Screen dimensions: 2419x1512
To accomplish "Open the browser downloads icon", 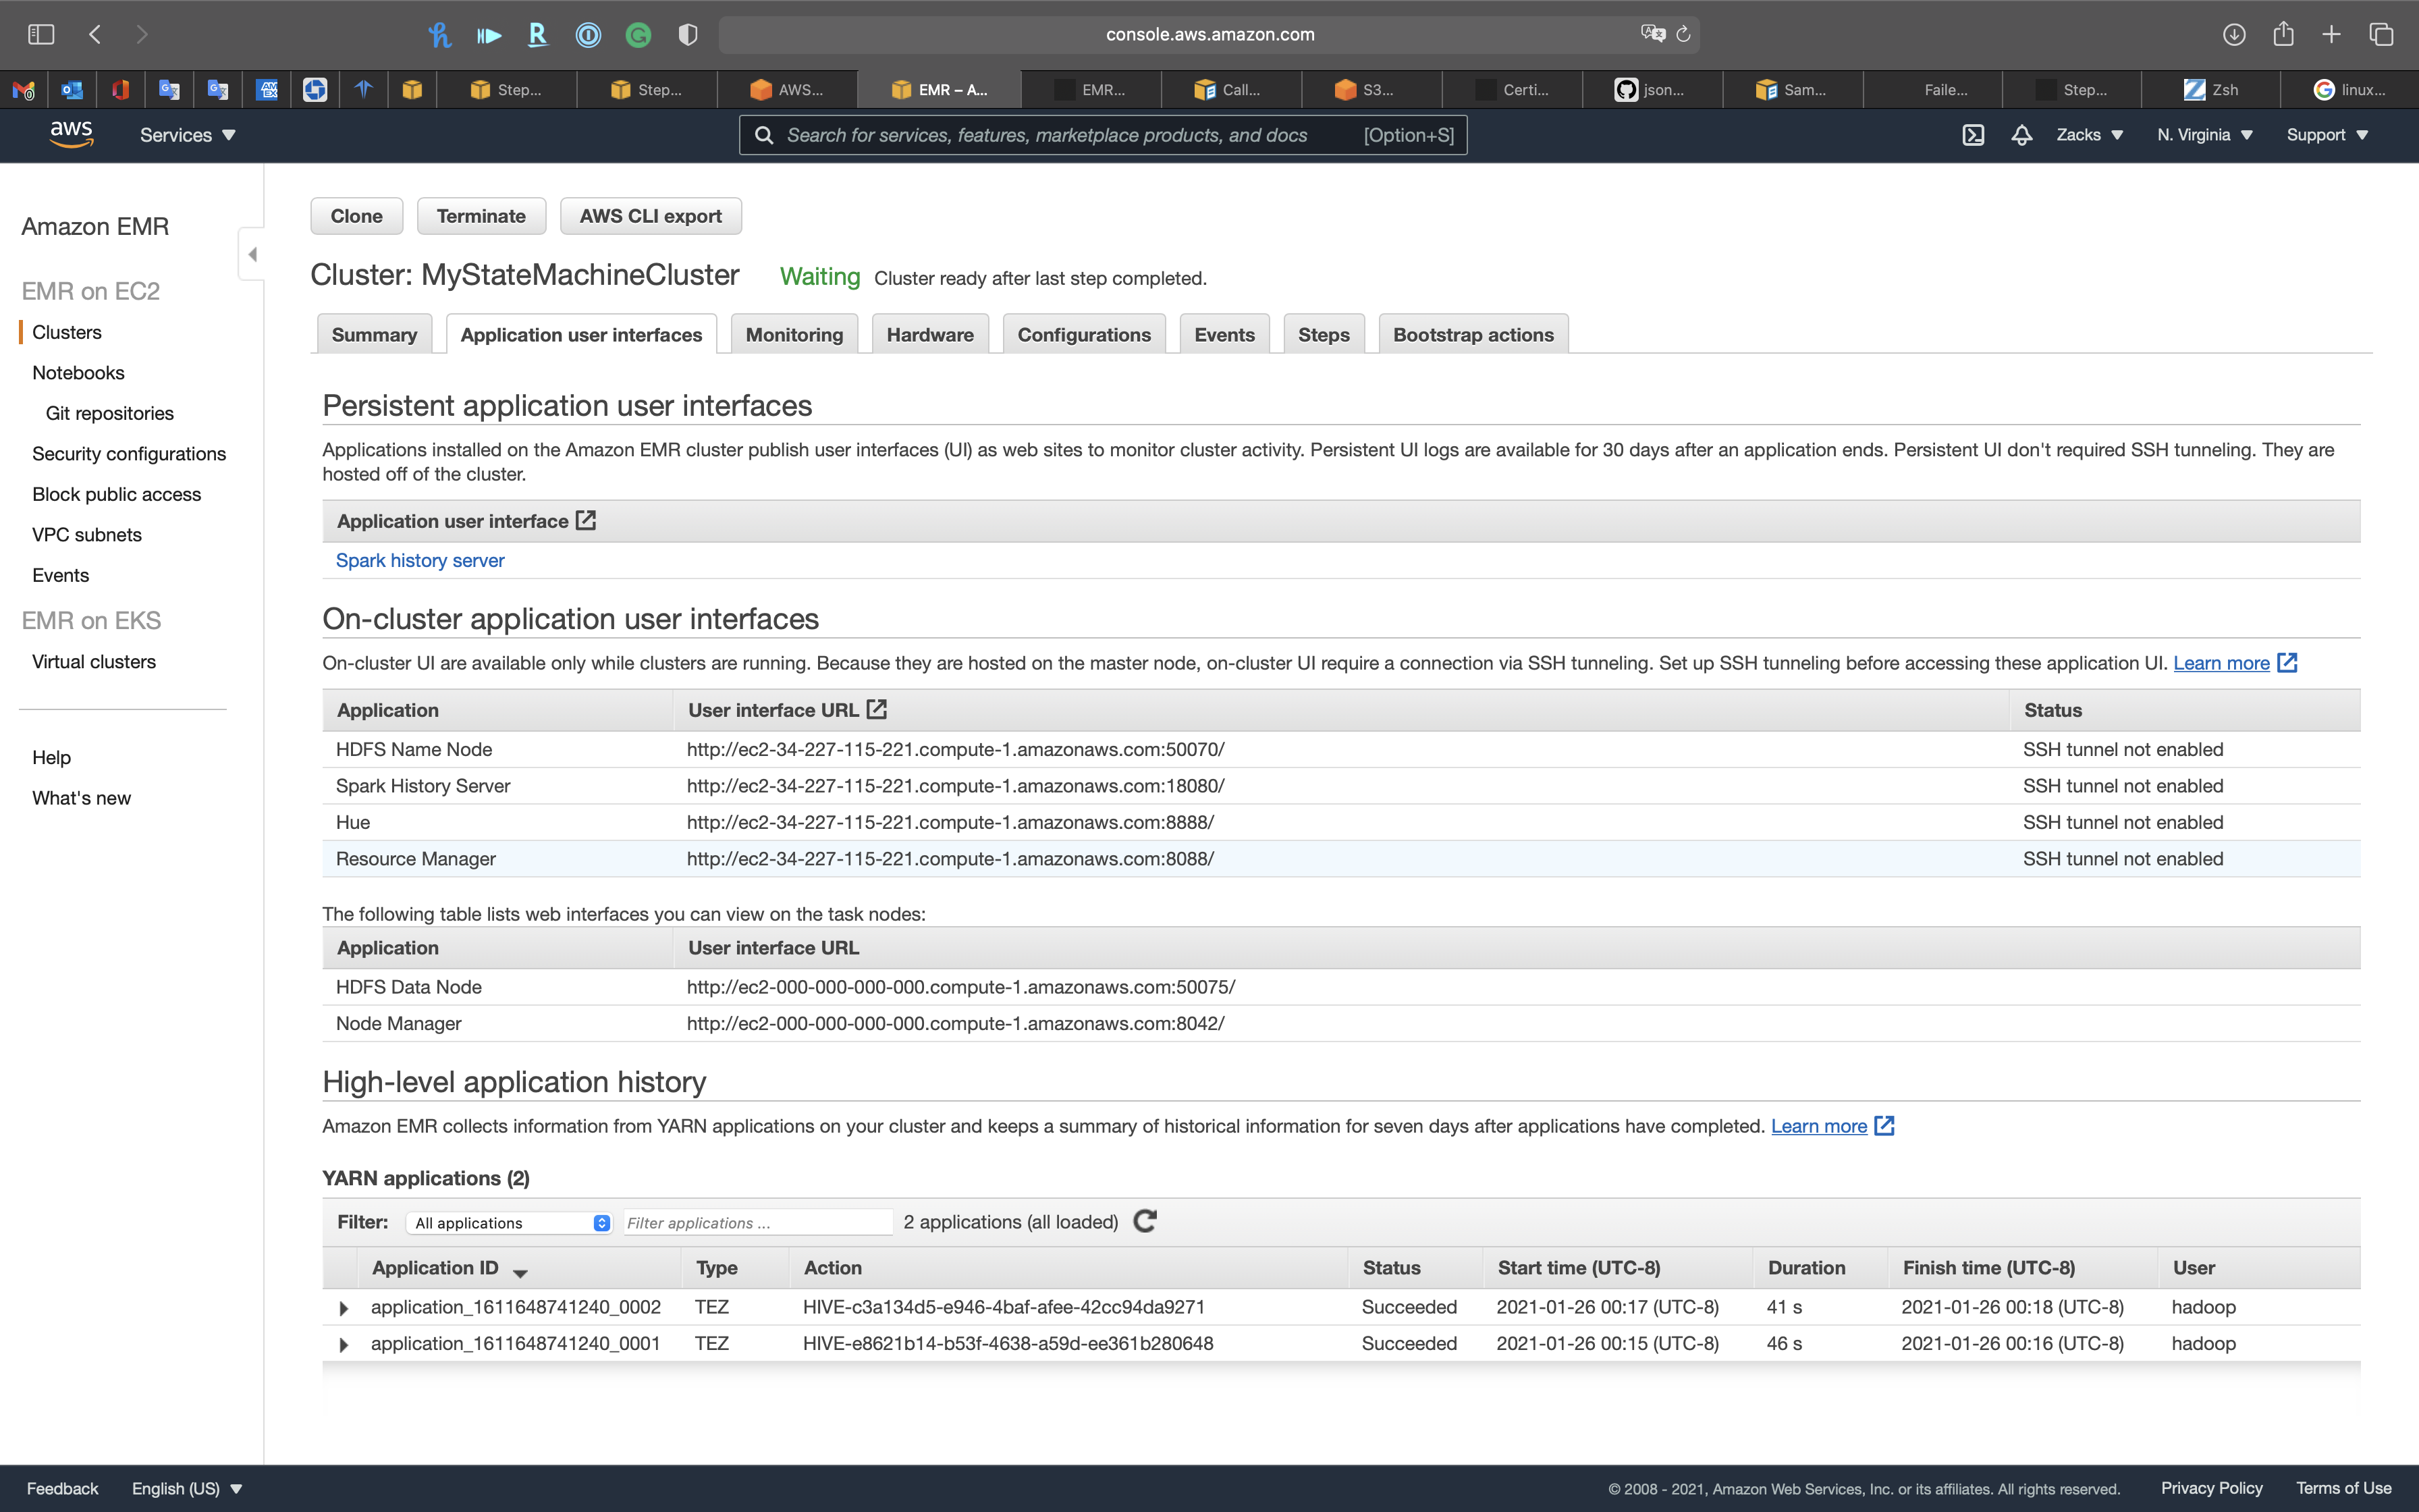I will (x=2234, y=34).
